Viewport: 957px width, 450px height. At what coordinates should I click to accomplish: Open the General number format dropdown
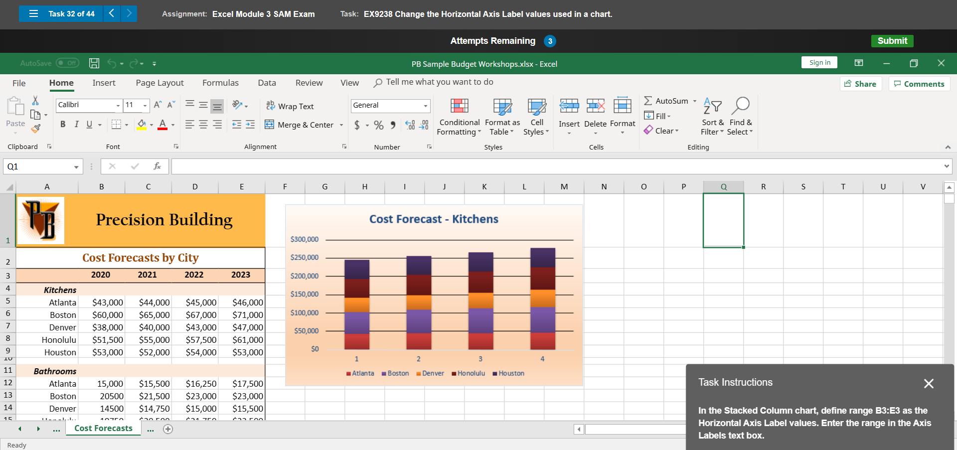425,105
